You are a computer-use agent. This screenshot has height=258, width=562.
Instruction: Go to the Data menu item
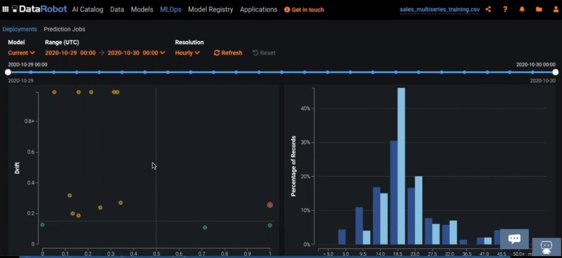tap(117, 10)
